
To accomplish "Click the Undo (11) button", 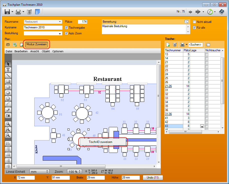I will [x=153, y=178].
